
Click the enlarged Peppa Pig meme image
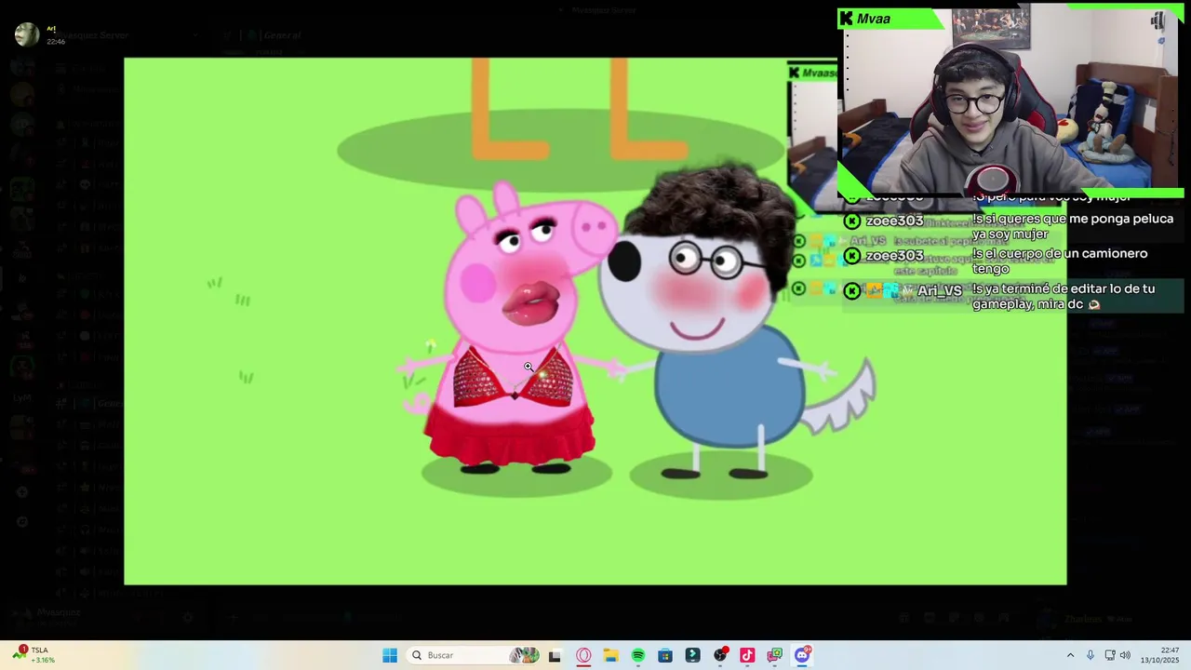pos(595,321)
